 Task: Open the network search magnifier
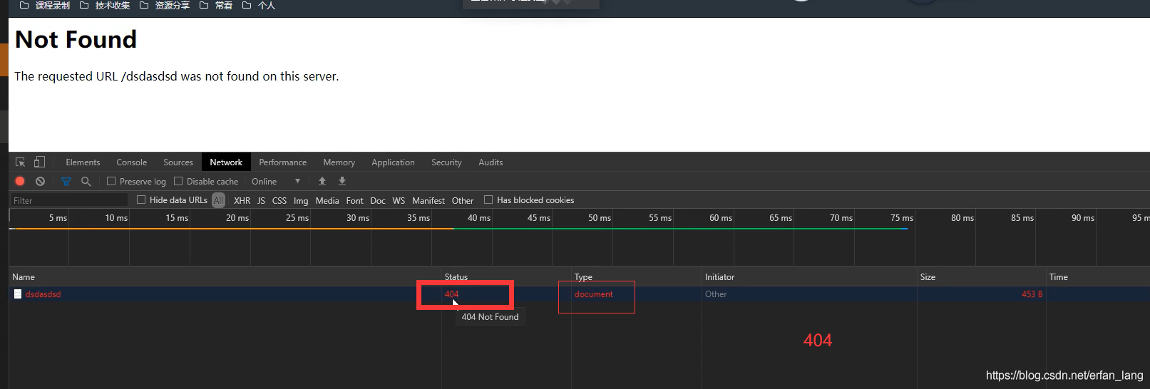[x=86, y=182]
